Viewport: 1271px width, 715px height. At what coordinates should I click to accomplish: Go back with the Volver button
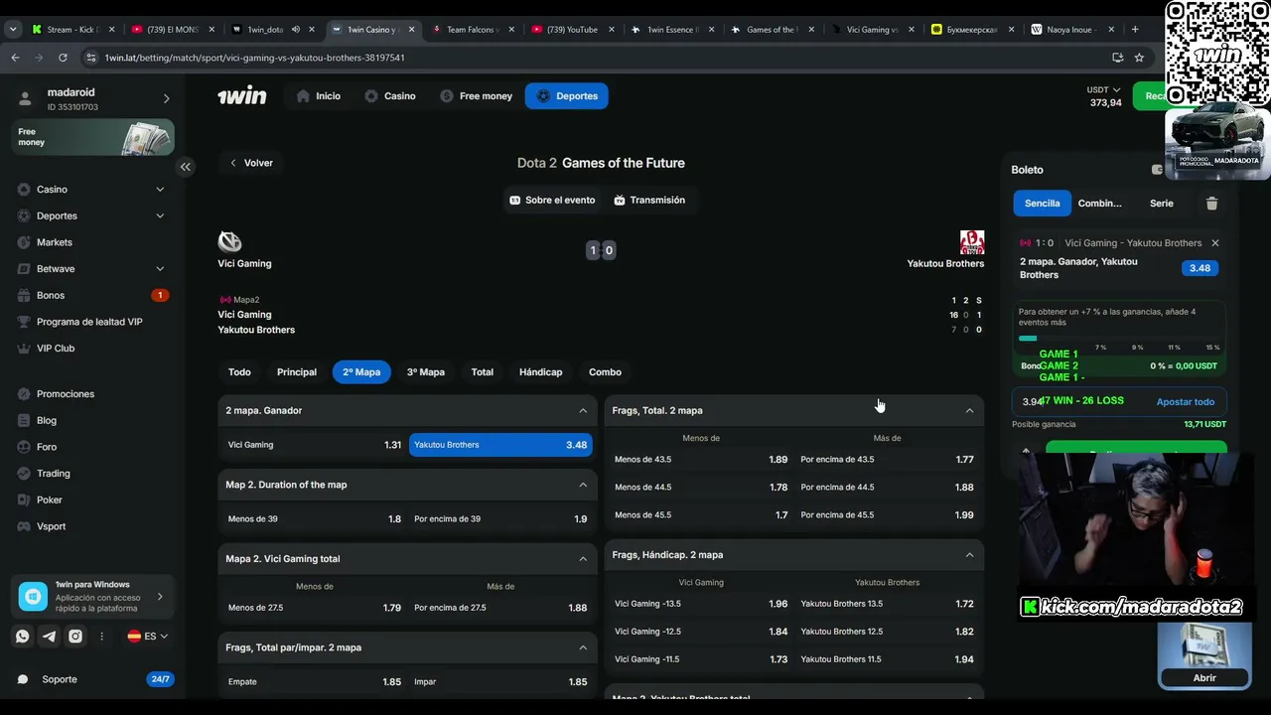251,163
